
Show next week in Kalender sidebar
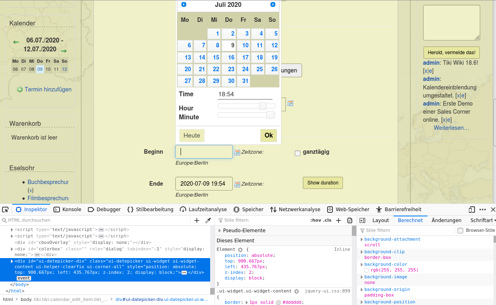click(x=64, y=51)
